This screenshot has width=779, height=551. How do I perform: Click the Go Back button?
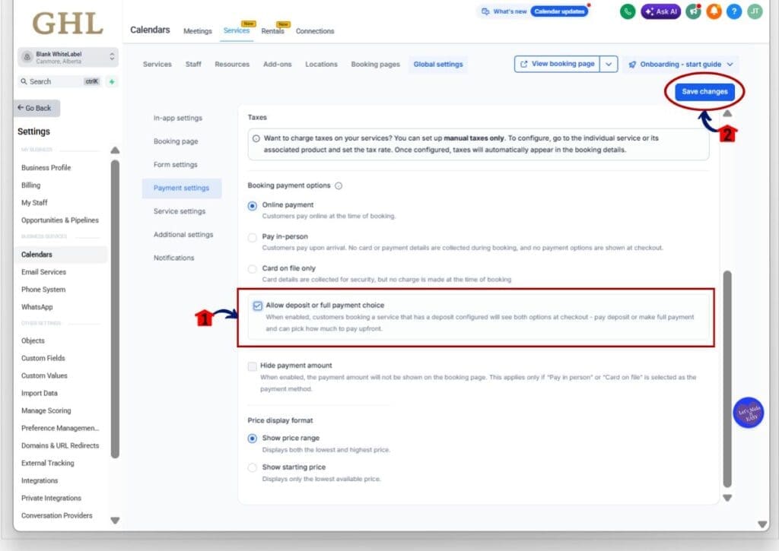click(37, 108)
